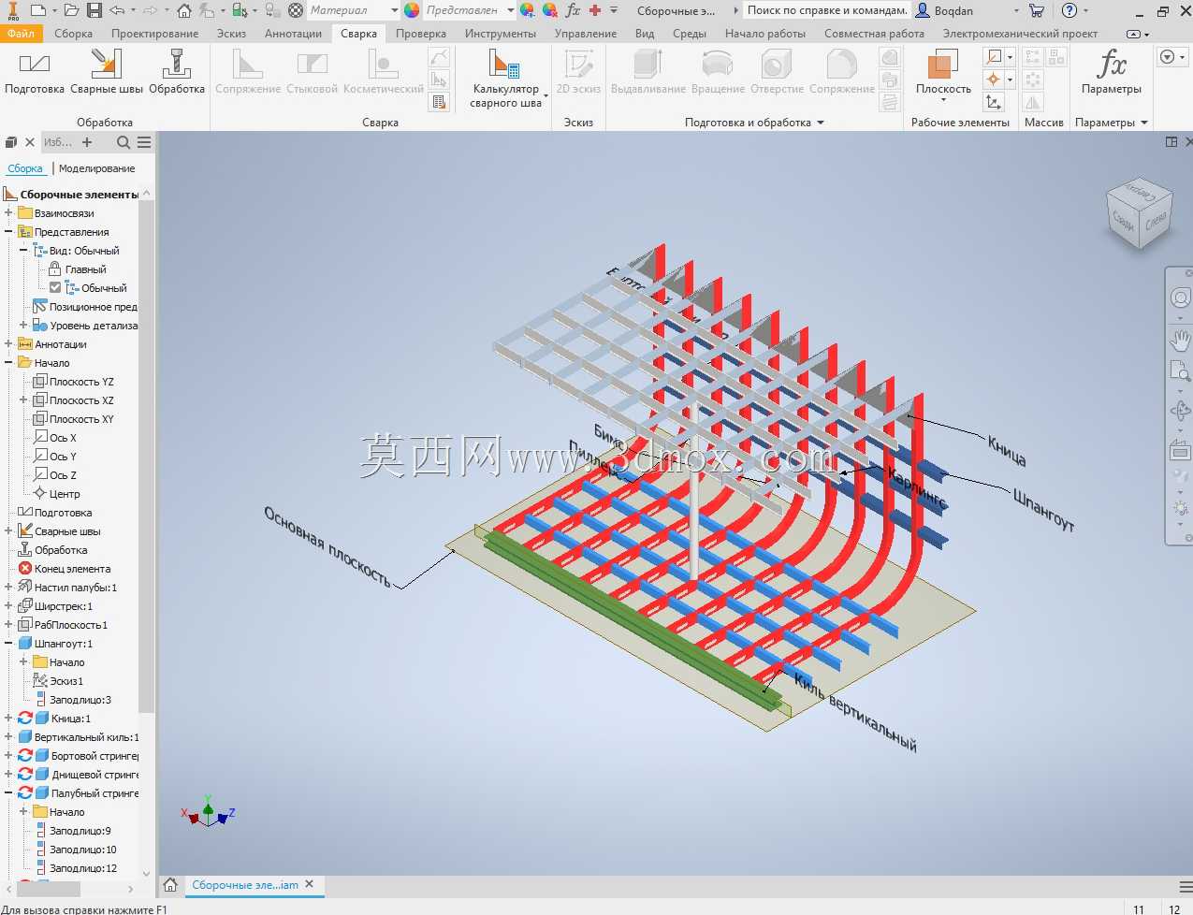Switch to the Сборка ribbon tab
1193x915 pixels.
point(73,34)
